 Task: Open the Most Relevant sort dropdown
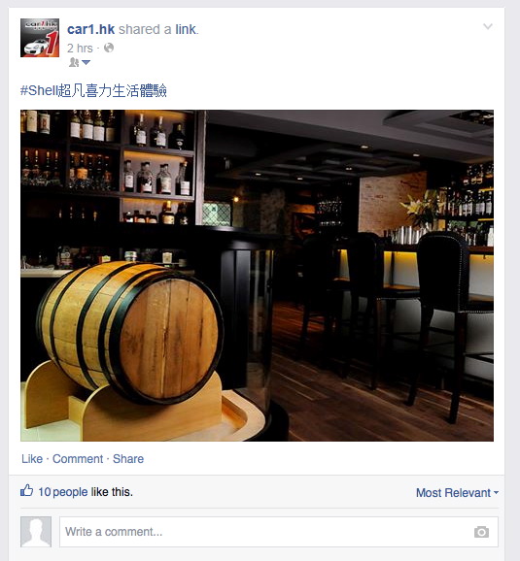click(x=457, y=493)
